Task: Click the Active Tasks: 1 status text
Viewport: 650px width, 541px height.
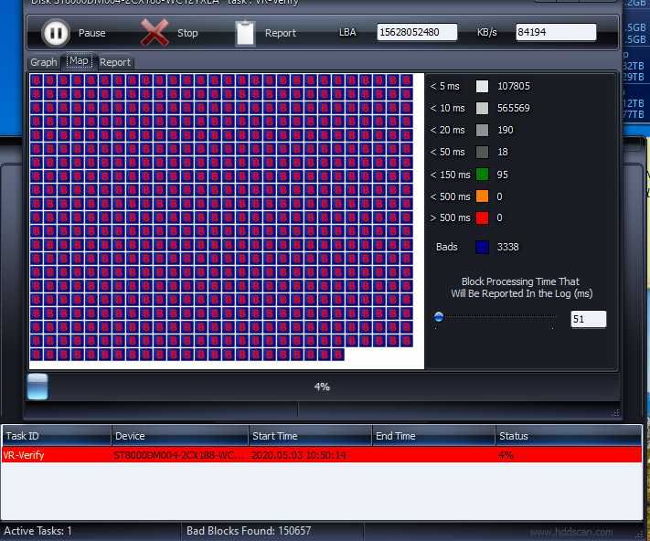Action: pos(37,531)
